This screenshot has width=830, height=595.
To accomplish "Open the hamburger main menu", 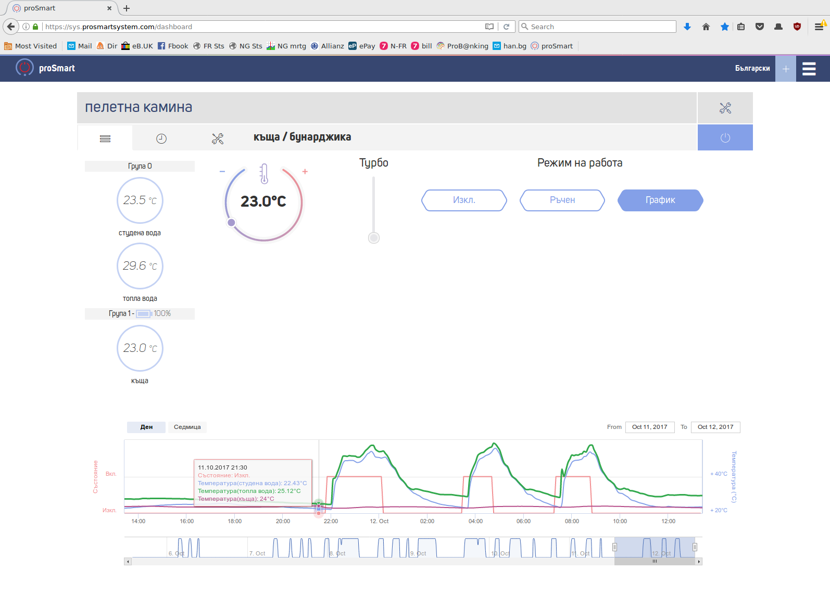I will 809,69.
